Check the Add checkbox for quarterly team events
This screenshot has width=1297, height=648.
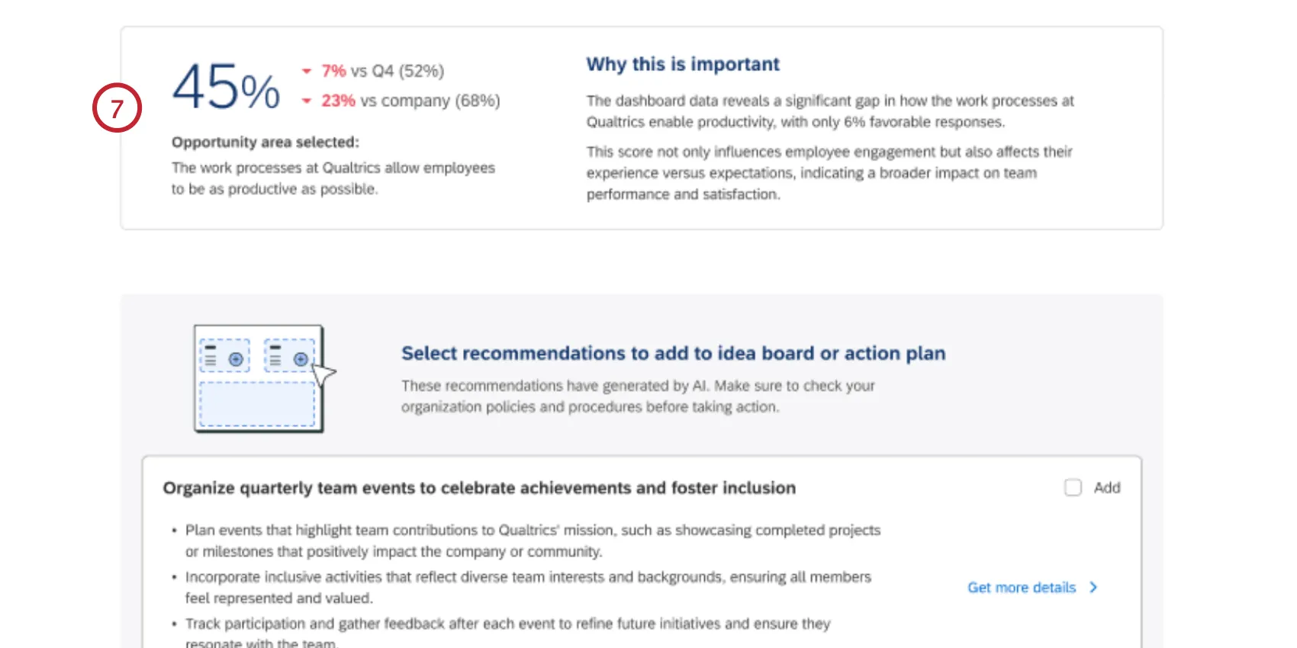[x=1073, y=488]
